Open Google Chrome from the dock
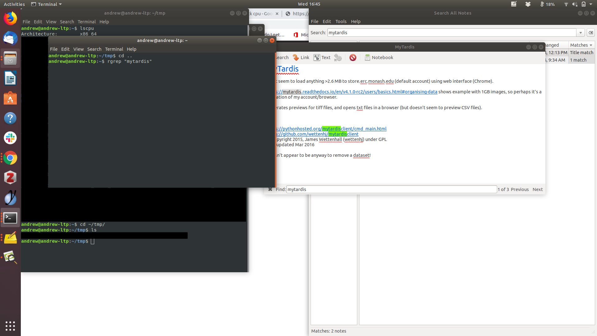The image size is (597, 336). 10,158
